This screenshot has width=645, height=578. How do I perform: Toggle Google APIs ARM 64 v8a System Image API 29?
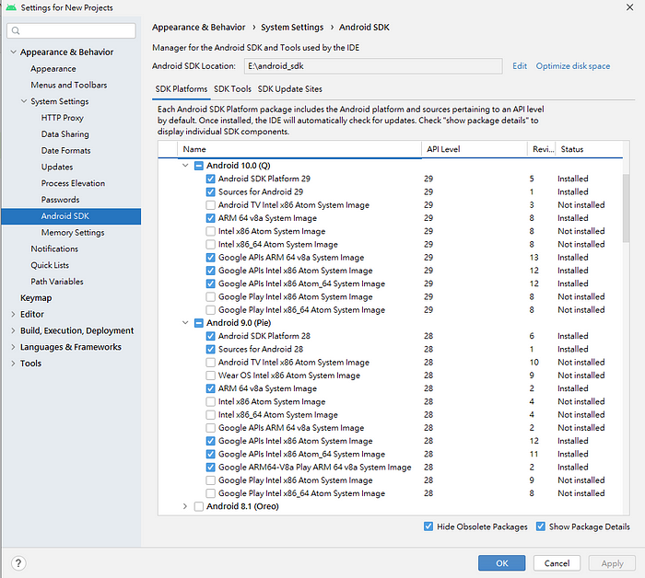210,258
